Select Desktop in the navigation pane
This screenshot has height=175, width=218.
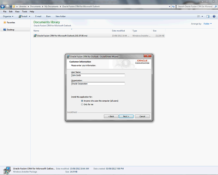[15, 30]
